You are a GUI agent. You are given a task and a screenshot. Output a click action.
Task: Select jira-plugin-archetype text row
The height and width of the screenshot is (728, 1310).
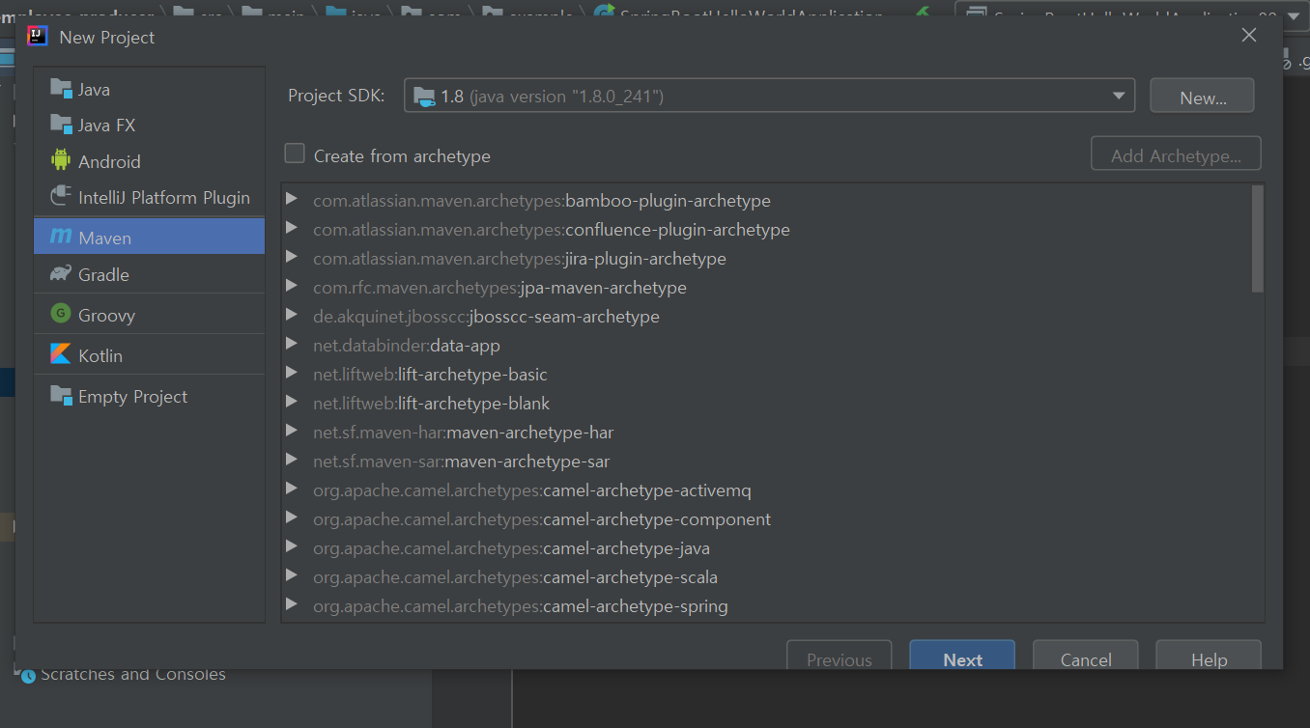[519, 259]
